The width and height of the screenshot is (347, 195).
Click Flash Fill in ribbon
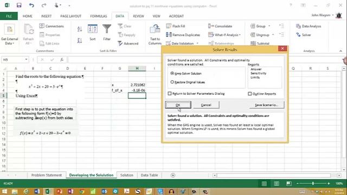pyautogui.click(x=176, y=26)
